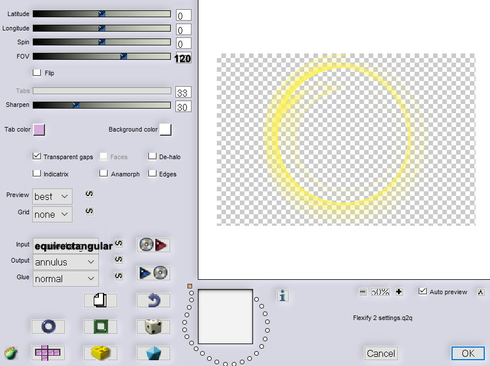Uncheck Transparent gaps option

click(37, 156)
